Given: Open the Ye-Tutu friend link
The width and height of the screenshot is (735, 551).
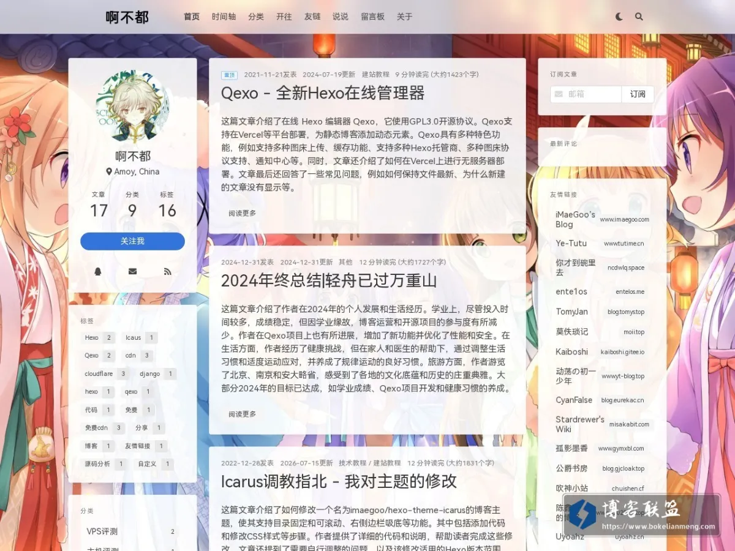Looking at the screenshot, I should pyautogui.click(x=602, y=243).
